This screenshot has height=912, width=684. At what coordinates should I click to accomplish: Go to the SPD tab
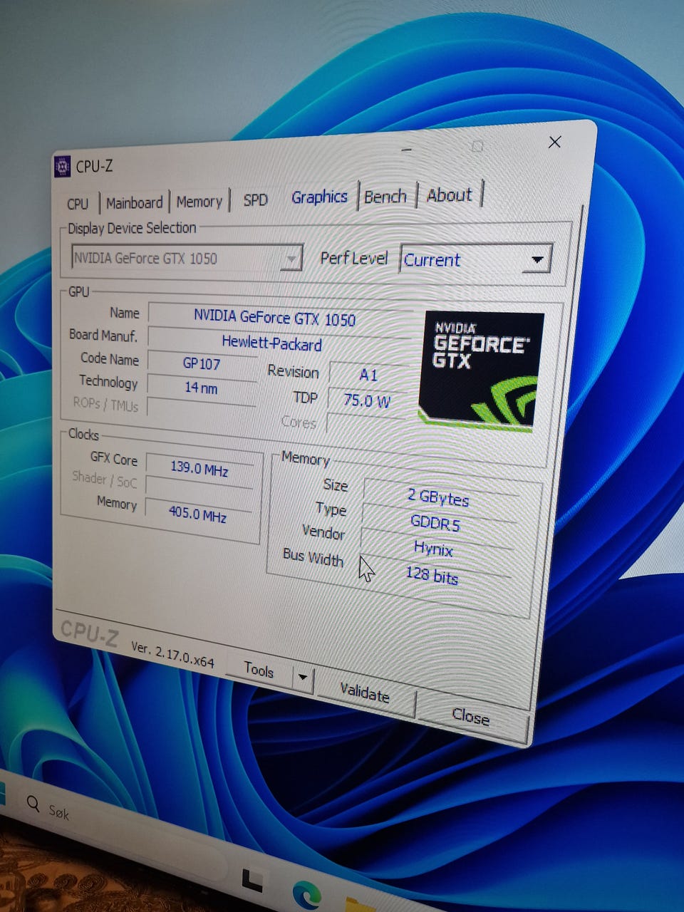pyautogui.click(x=255, y=199)
